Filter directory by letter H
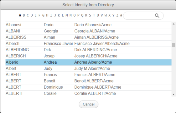The image size is (176, 113). [47, 15]
